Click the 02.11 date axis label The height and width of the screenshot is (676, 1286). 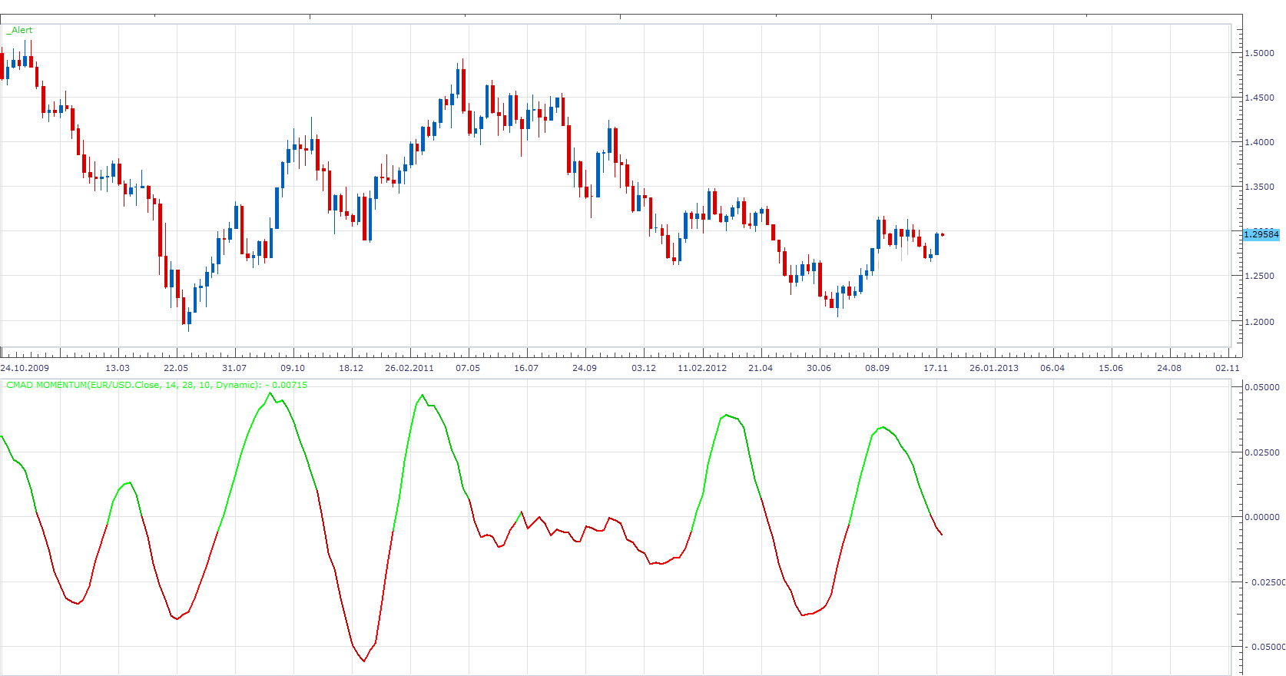[x=1228, y=368]
